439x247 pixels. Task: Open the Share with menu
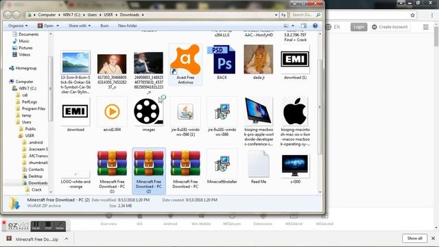[80, 25]
